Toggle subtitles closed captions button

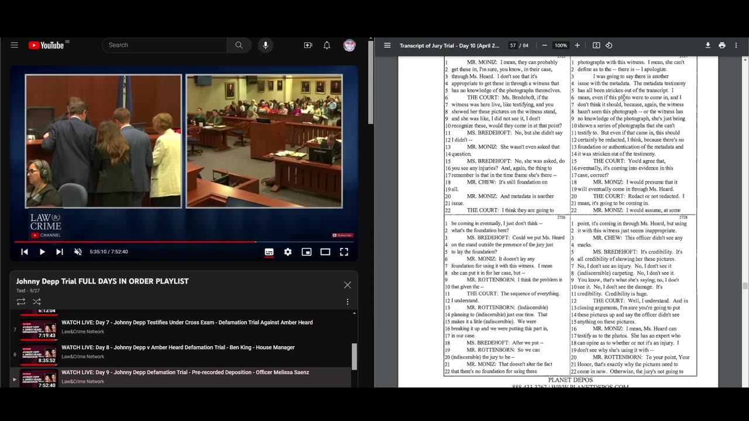(x=269, y=251)
